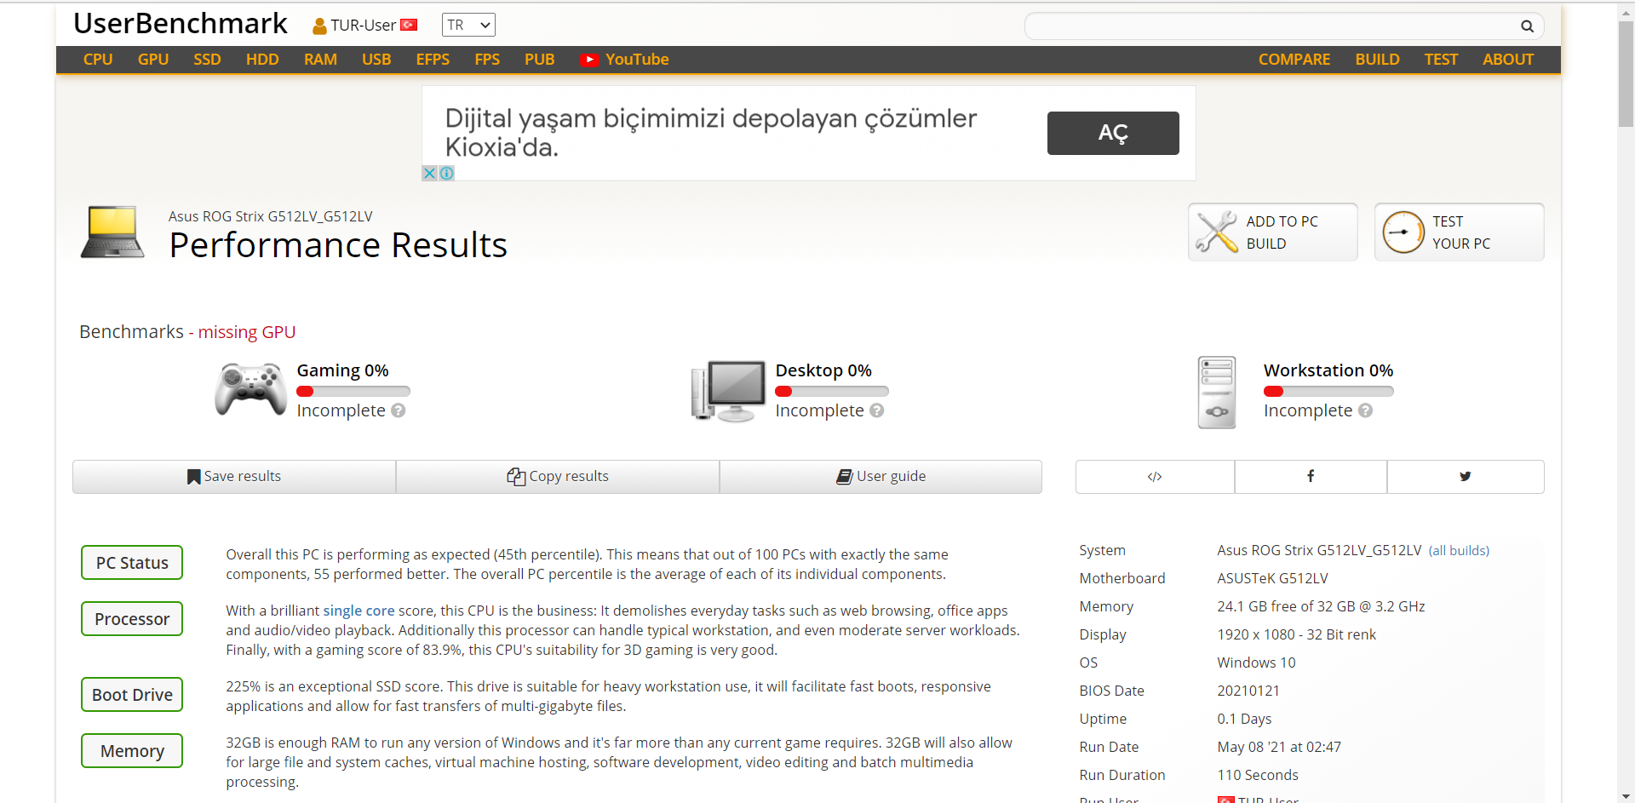1635x803 pixels.
Task: Click the laptop icon beside Performance Results
Action: click(x=112, y=232)
